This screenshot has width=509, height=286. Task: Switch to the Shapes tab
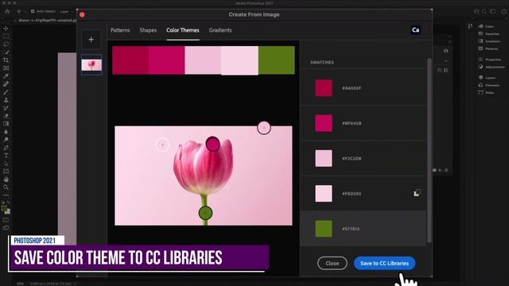(148, 30)
